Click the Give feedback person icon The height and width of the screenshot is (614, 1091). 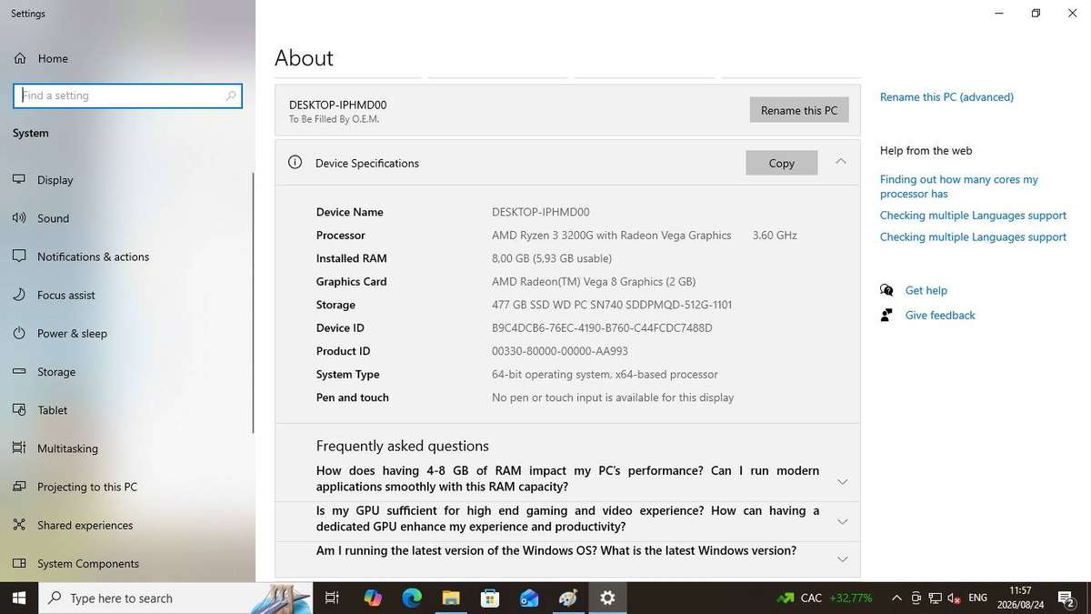click(x=886, y=315)
